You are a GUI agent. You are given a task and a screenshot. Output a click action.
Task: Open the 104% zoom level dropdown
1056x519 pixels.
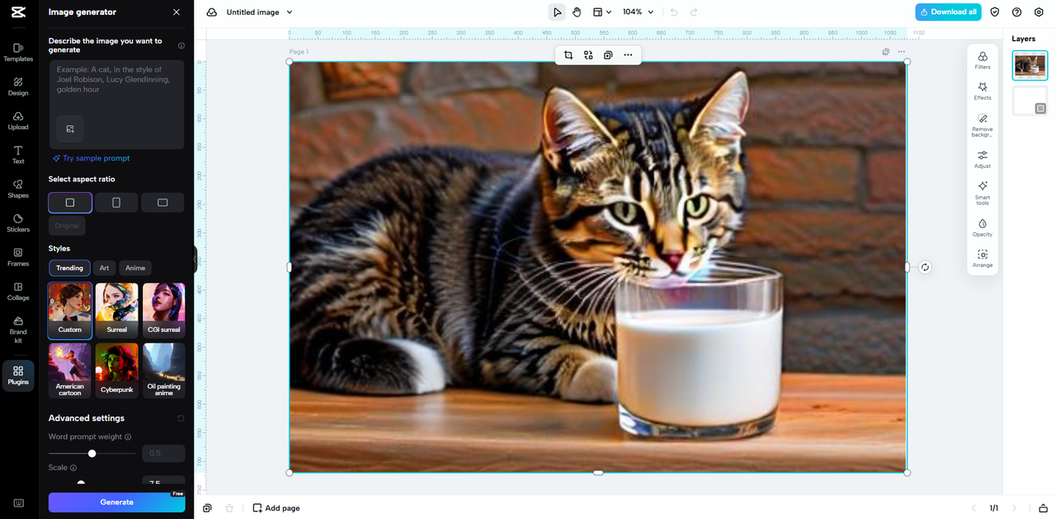638,12
